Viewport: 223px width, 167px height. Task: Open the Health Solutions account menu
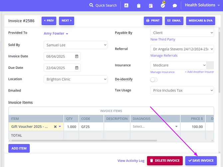coord(202,5)
